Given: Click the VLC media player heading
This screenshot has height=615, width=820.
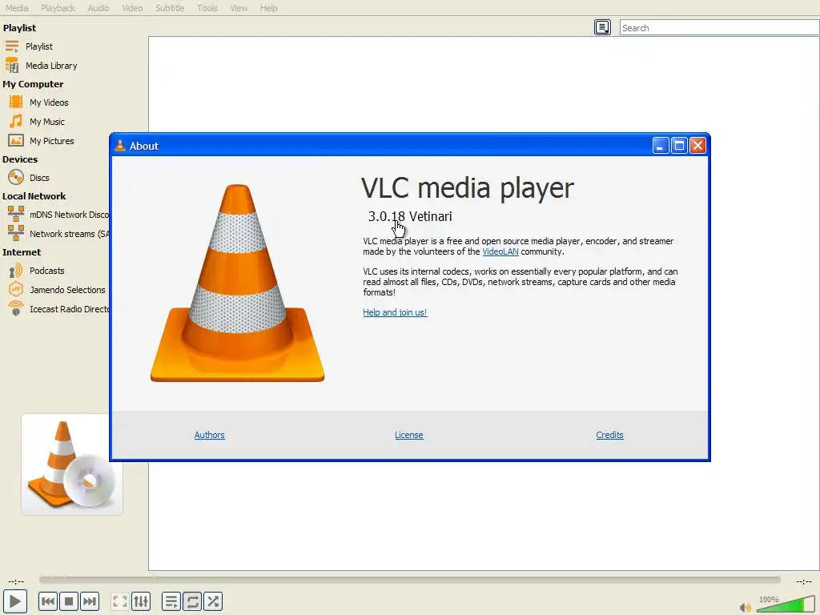Looking at the screenshot, I should tap(467, 188).
